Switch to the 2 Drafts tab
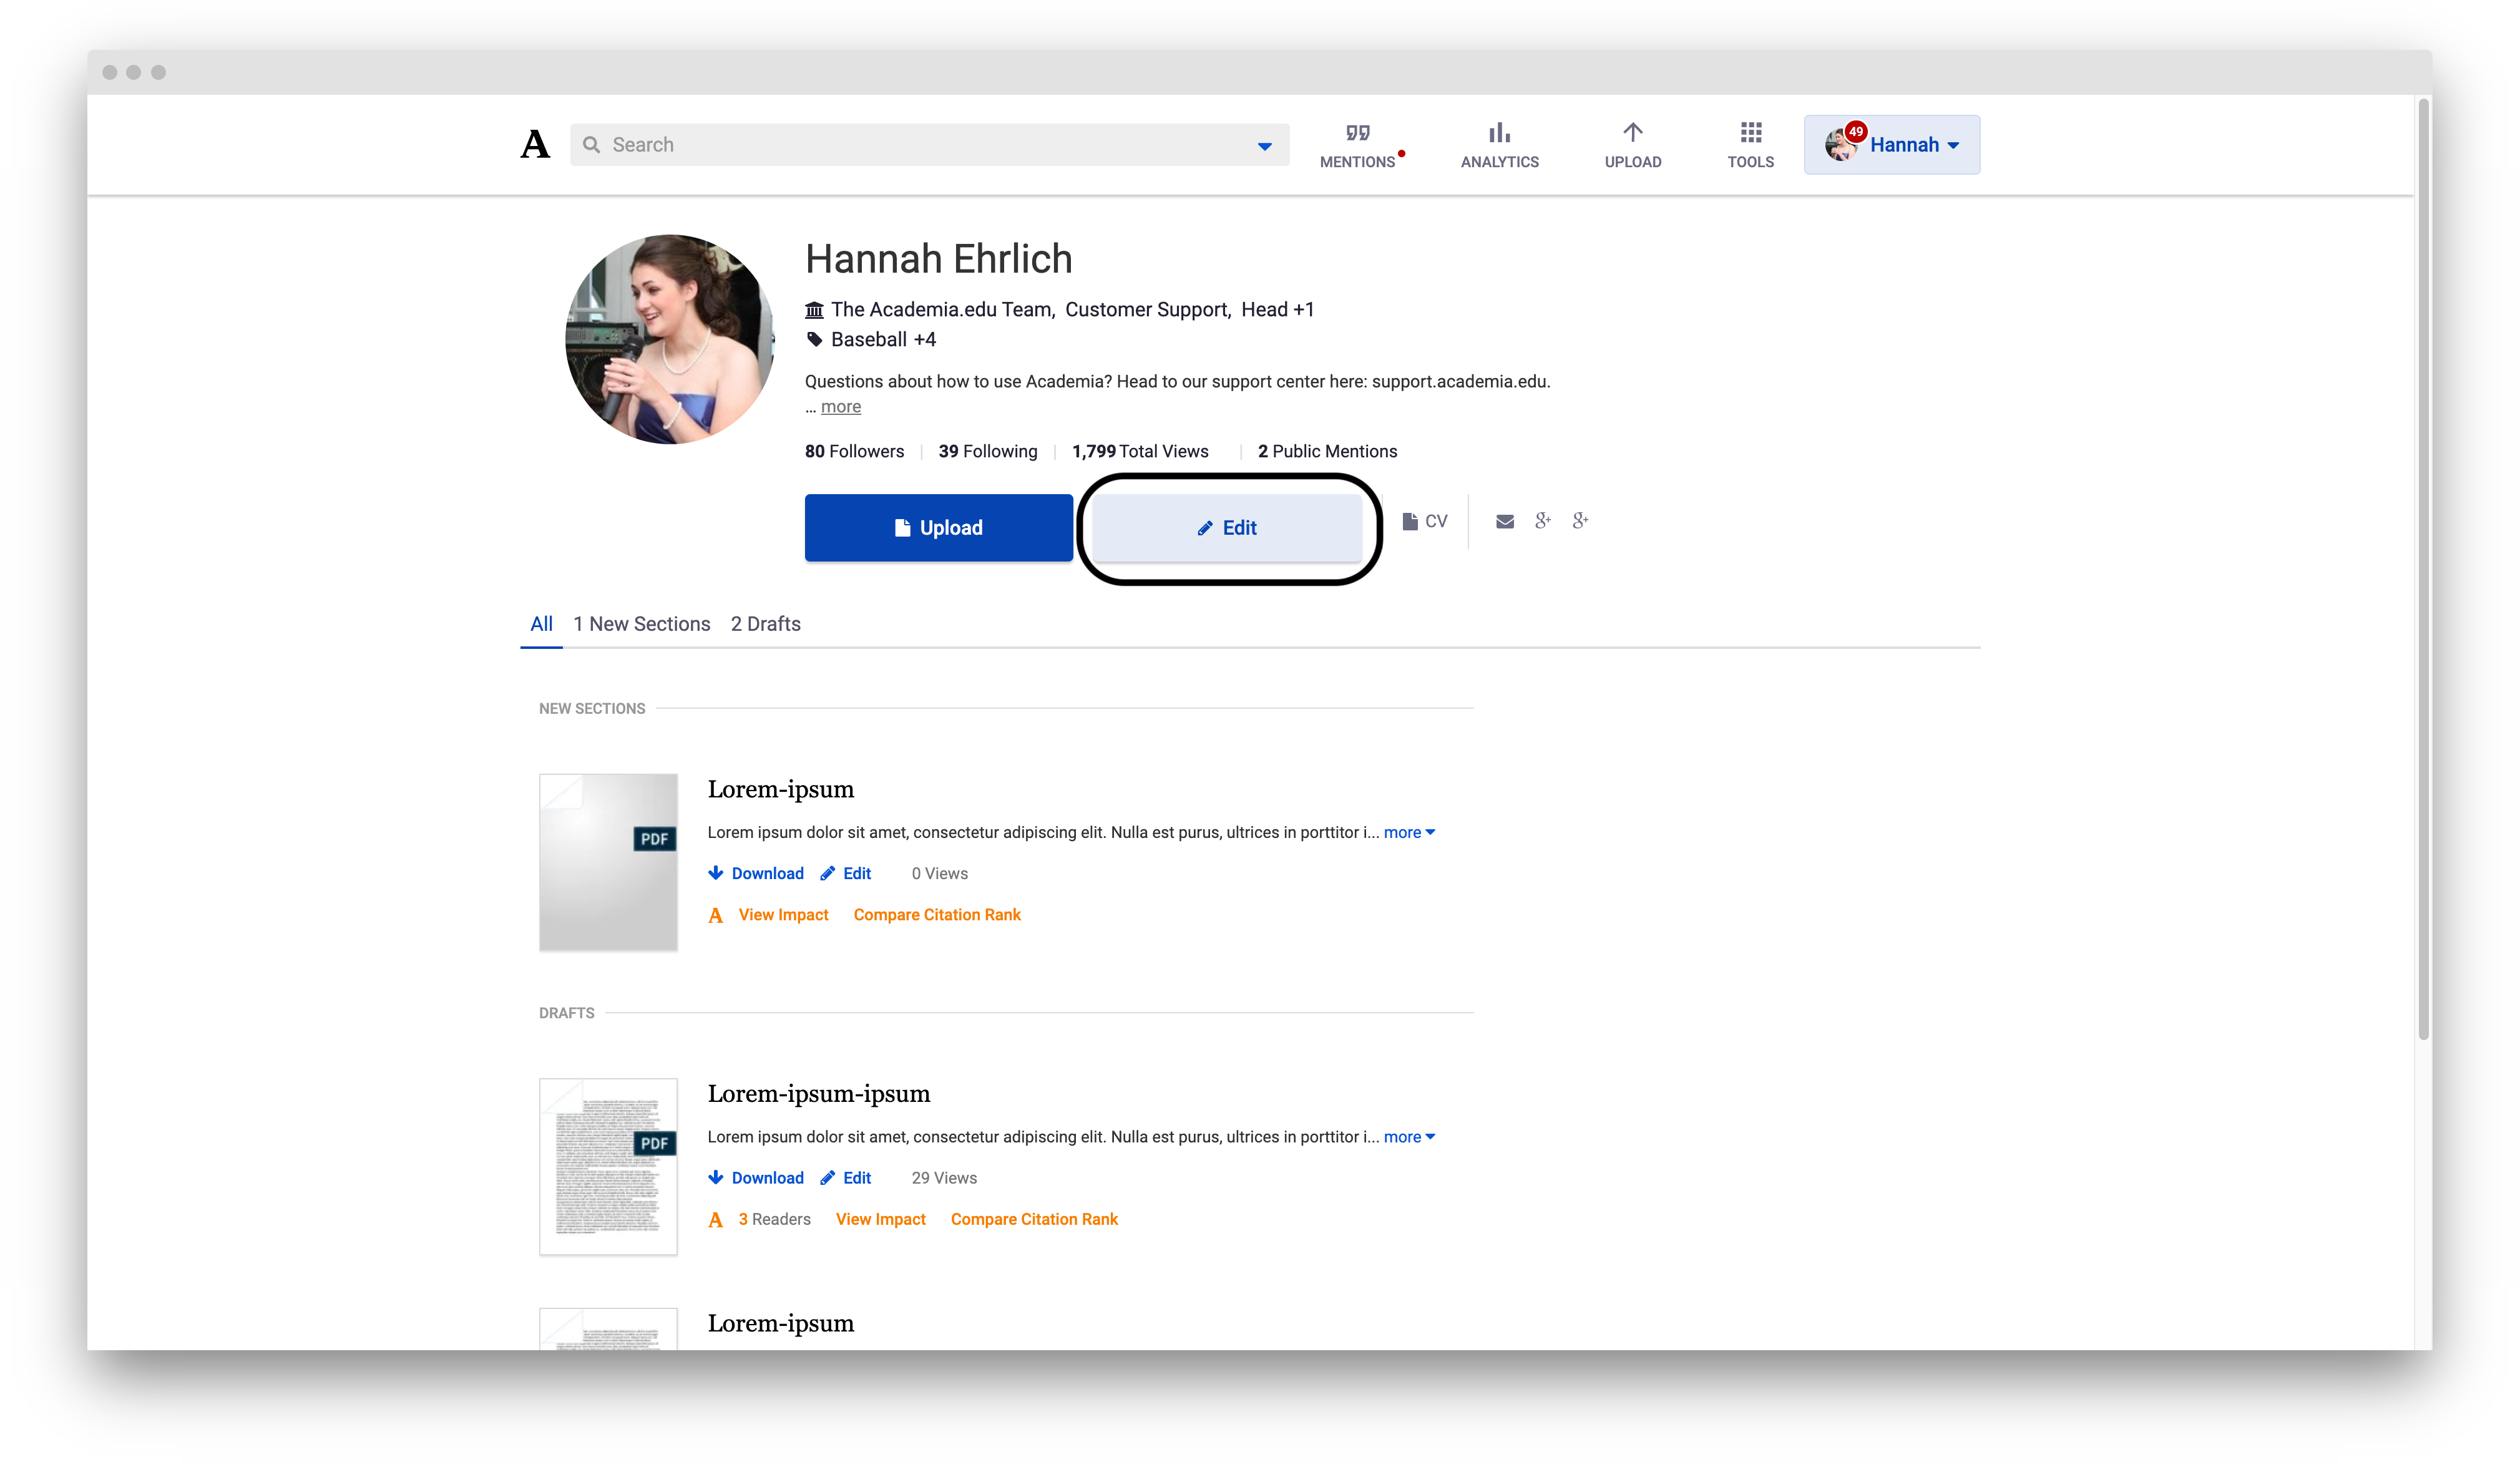 (765, 623)
